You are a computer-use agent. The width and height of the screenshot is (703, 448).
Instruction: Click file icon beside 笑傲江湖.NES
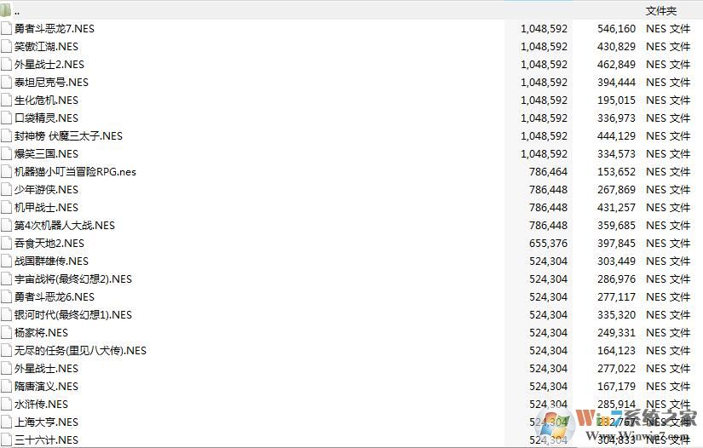(x=6, y=47)
